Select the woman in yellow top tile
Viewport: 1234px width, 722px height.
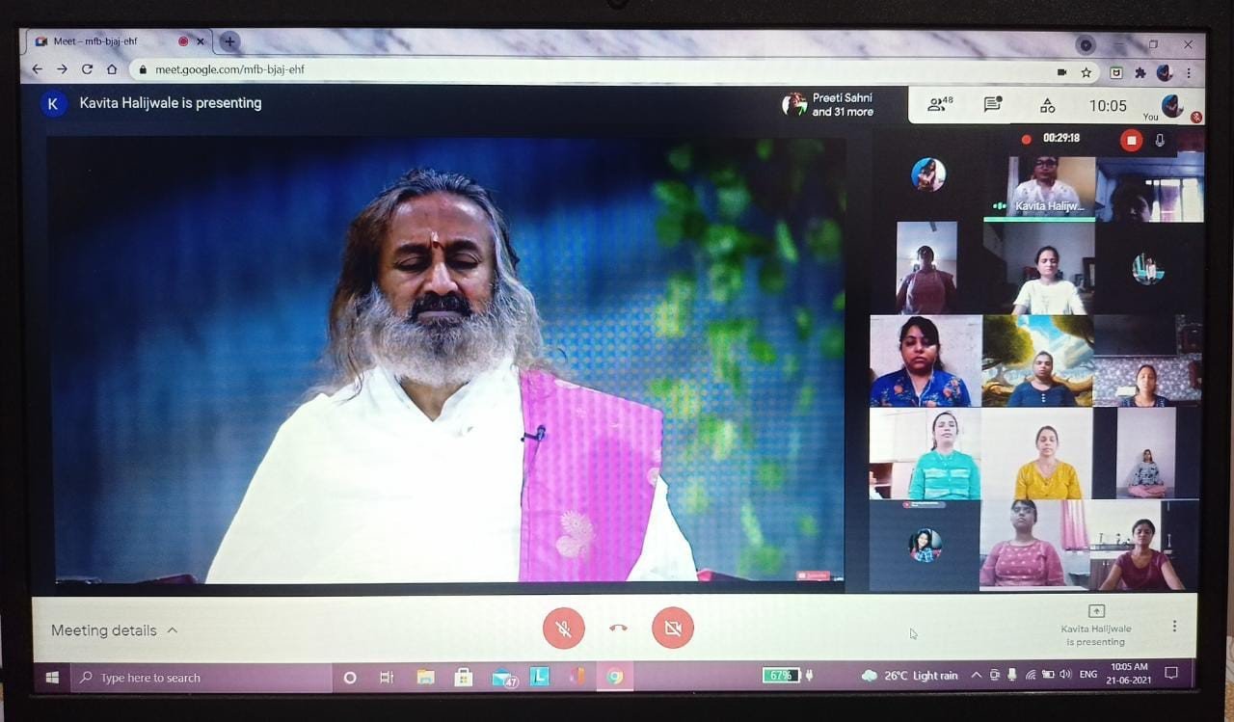click(1037, 453)
